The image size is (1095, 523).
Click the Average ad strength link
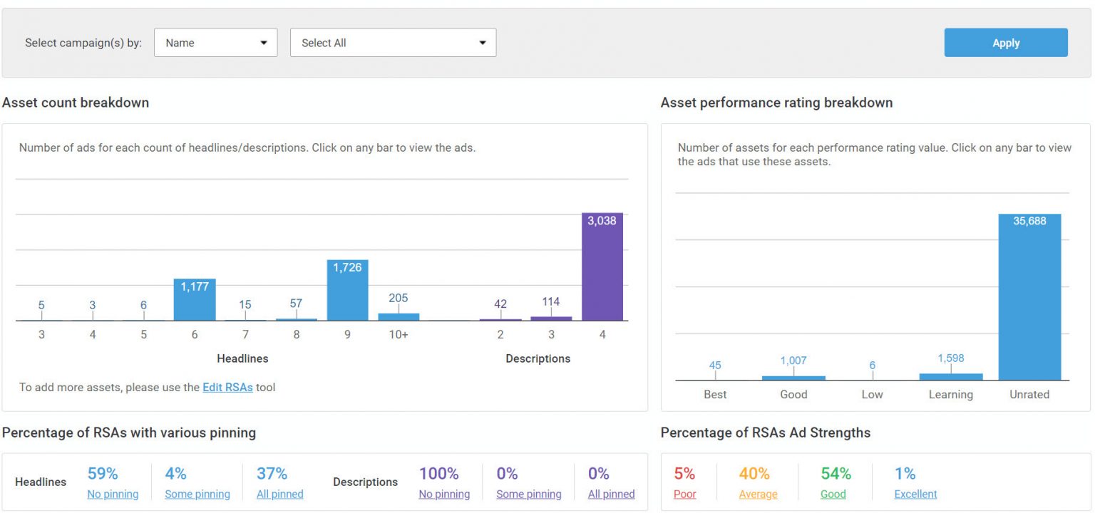point(757,494)
